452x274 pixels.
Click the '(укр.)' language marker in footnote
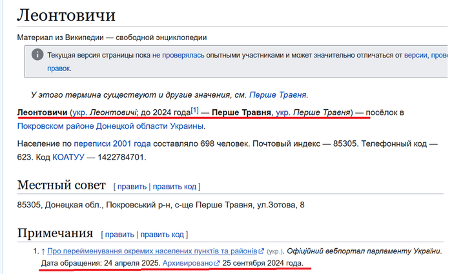[x=274, y=251]
